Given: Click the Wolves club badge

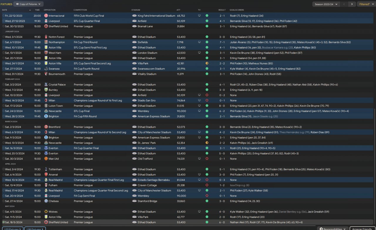Looking at the screenshot, I should pos(46,212).
